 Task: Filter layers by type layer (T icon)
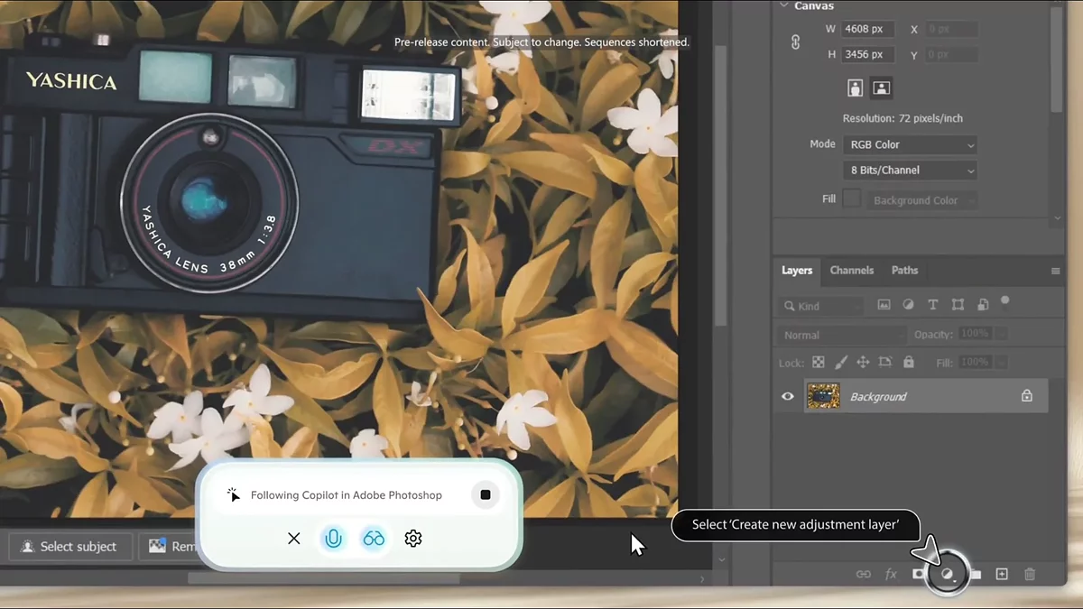(933, 305)
